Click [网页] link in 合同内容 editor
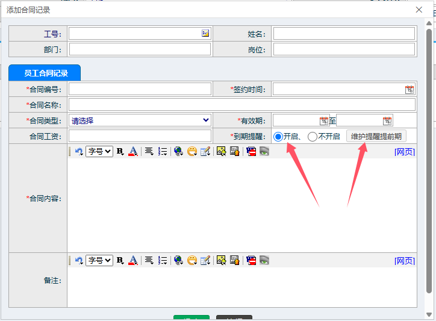The width and height of the screenshot is (436, 321). pyautogui.click(x=404, y=152)
